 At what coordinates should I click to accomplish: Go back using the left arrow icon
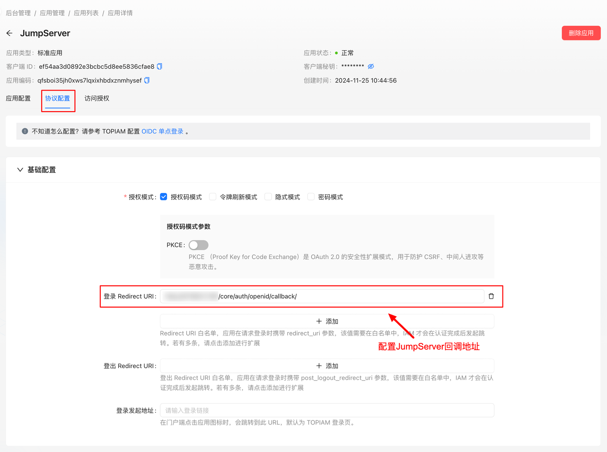tap(9, 33)
